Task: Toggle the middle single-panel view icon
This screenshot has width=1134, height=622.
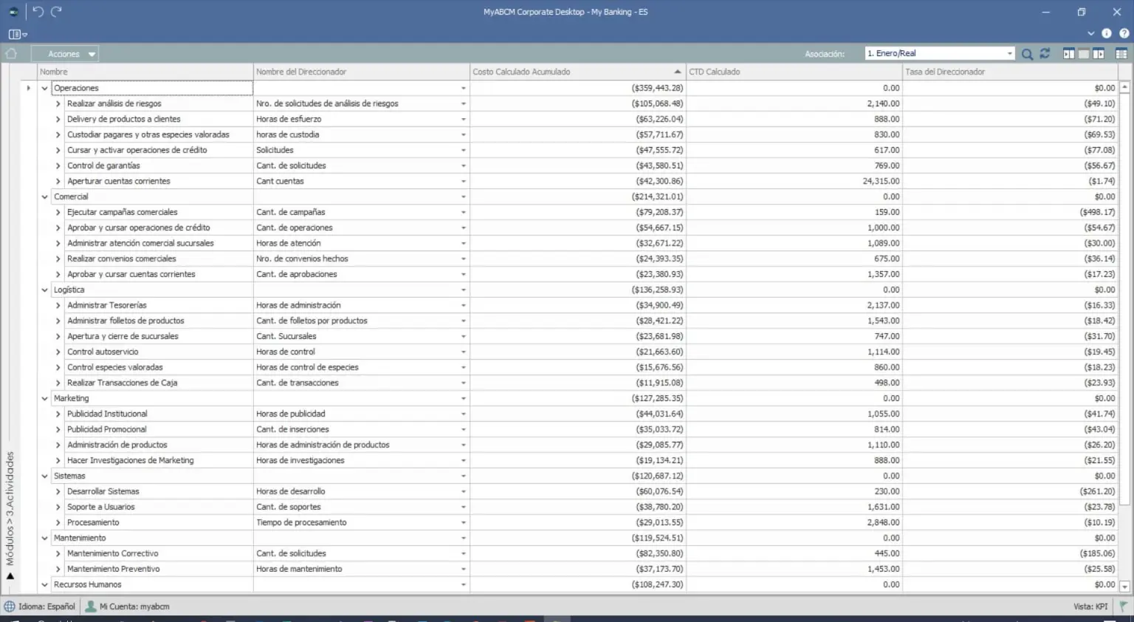Action: tap(1083, 54)
